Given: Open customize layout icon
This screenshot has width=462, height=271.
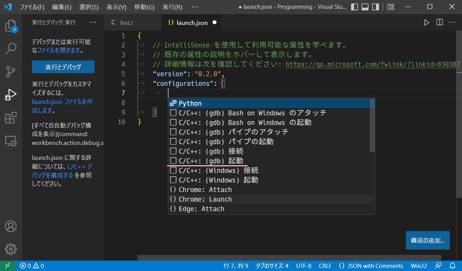Looking at the screenshot, I should point(391,7).
